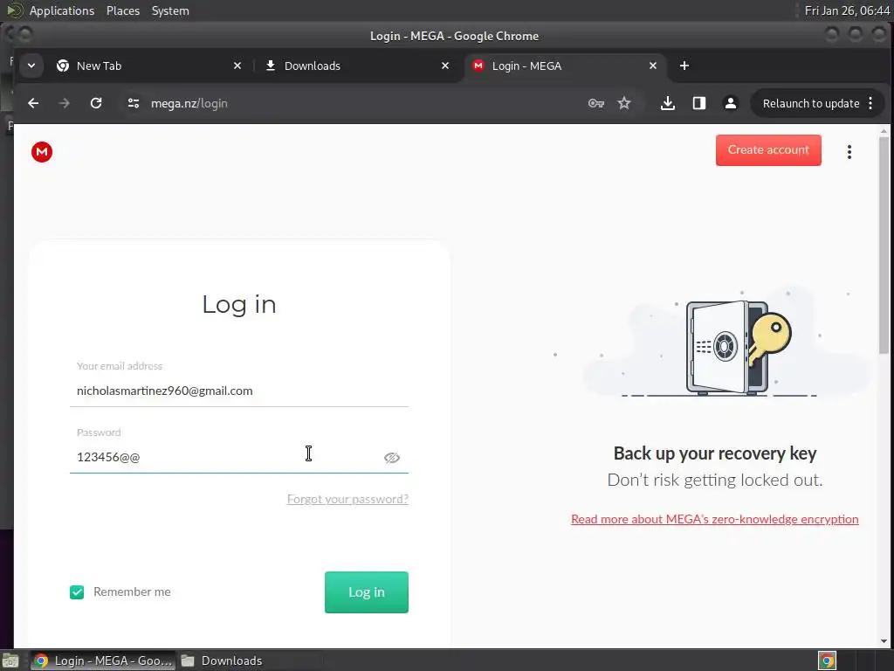This screenshot has height=671, width=894.
Task: Click the page vertical scrollbar
Action: (x=884, y=246)
